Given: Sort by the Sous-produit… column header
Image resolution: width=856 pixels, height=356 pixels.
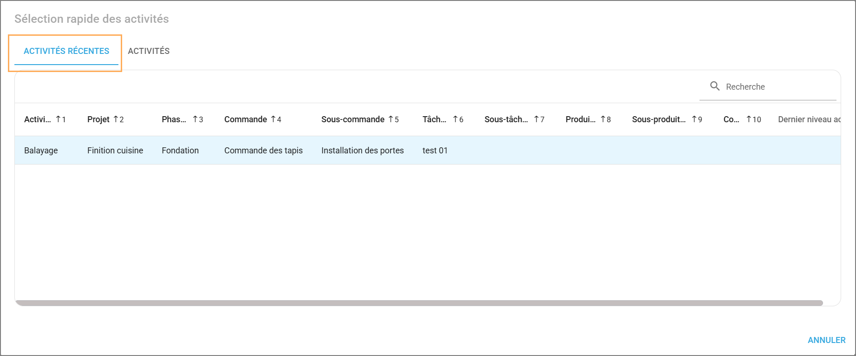Looking at the screenshot, I should 659,119.
